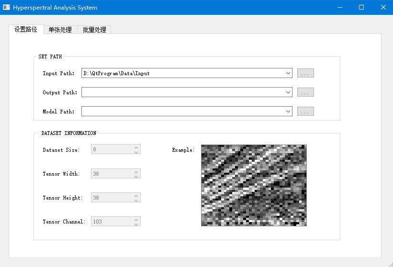393x267 pixels.
Task: Click the Dataset Size: label
Action: 61,150
